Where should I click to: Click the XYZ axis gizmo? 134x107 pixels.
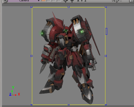click(x=14, y=91)
